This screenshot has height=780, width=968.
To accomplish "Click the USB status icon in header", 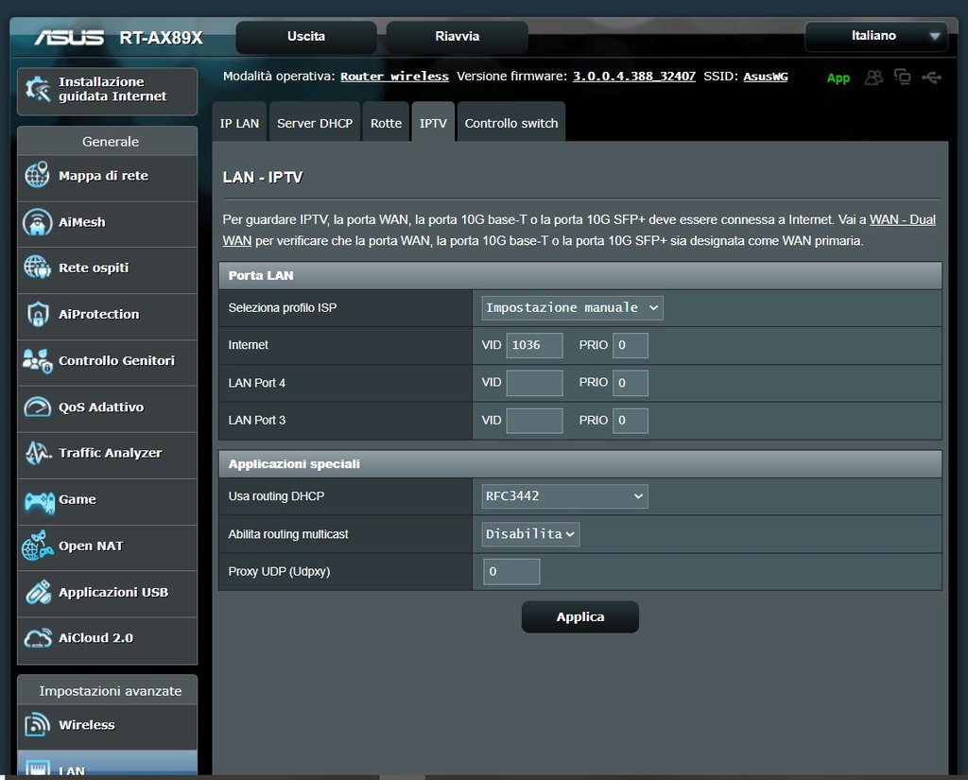I will 931,78.
